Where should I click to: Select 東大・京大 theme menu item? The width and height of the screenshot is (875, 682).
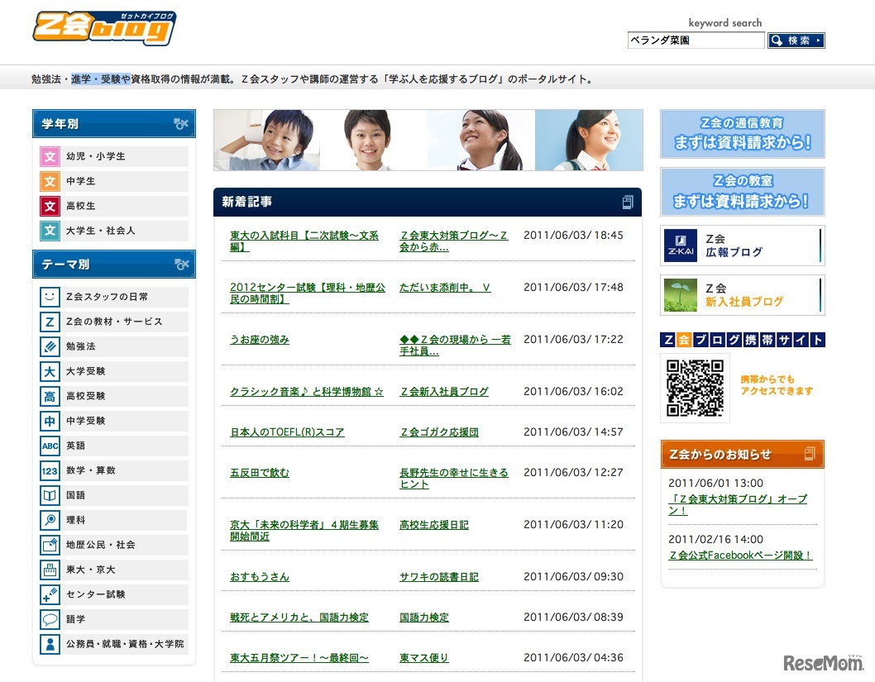(x=114, y=570)
